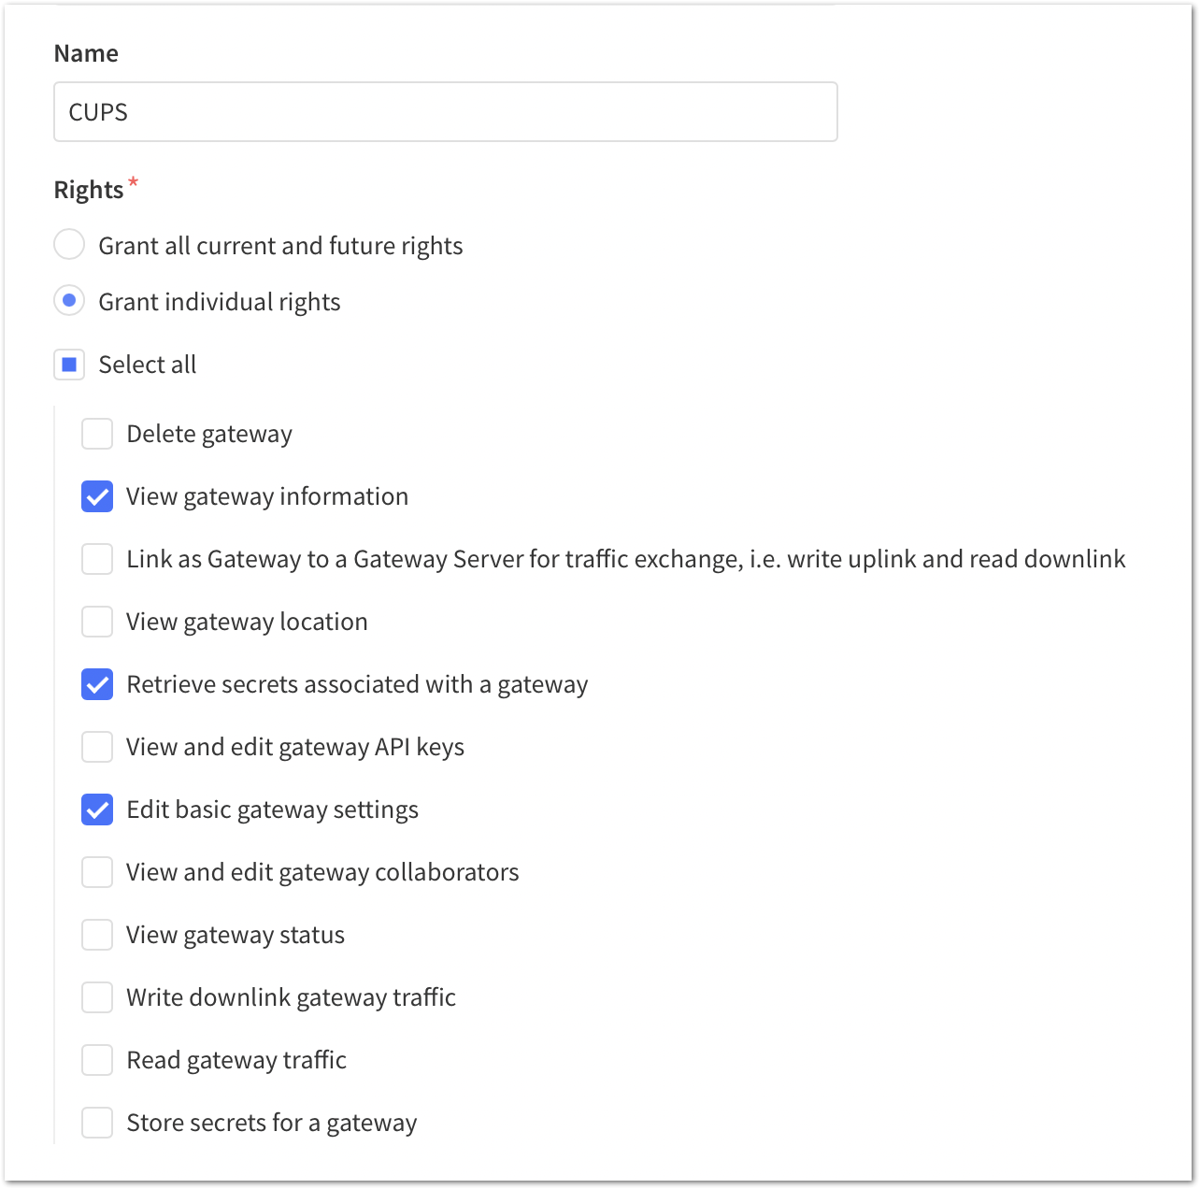Screen dimensions: 1200x1189
Task: Click the Grant individual rights label
Action: click(x=220, y=302)
